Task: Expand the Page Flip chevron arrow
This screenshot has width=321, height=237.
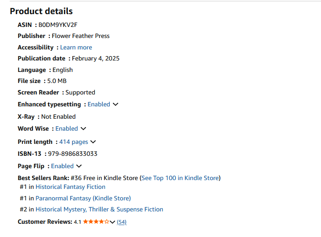Action: pos(79,166)
